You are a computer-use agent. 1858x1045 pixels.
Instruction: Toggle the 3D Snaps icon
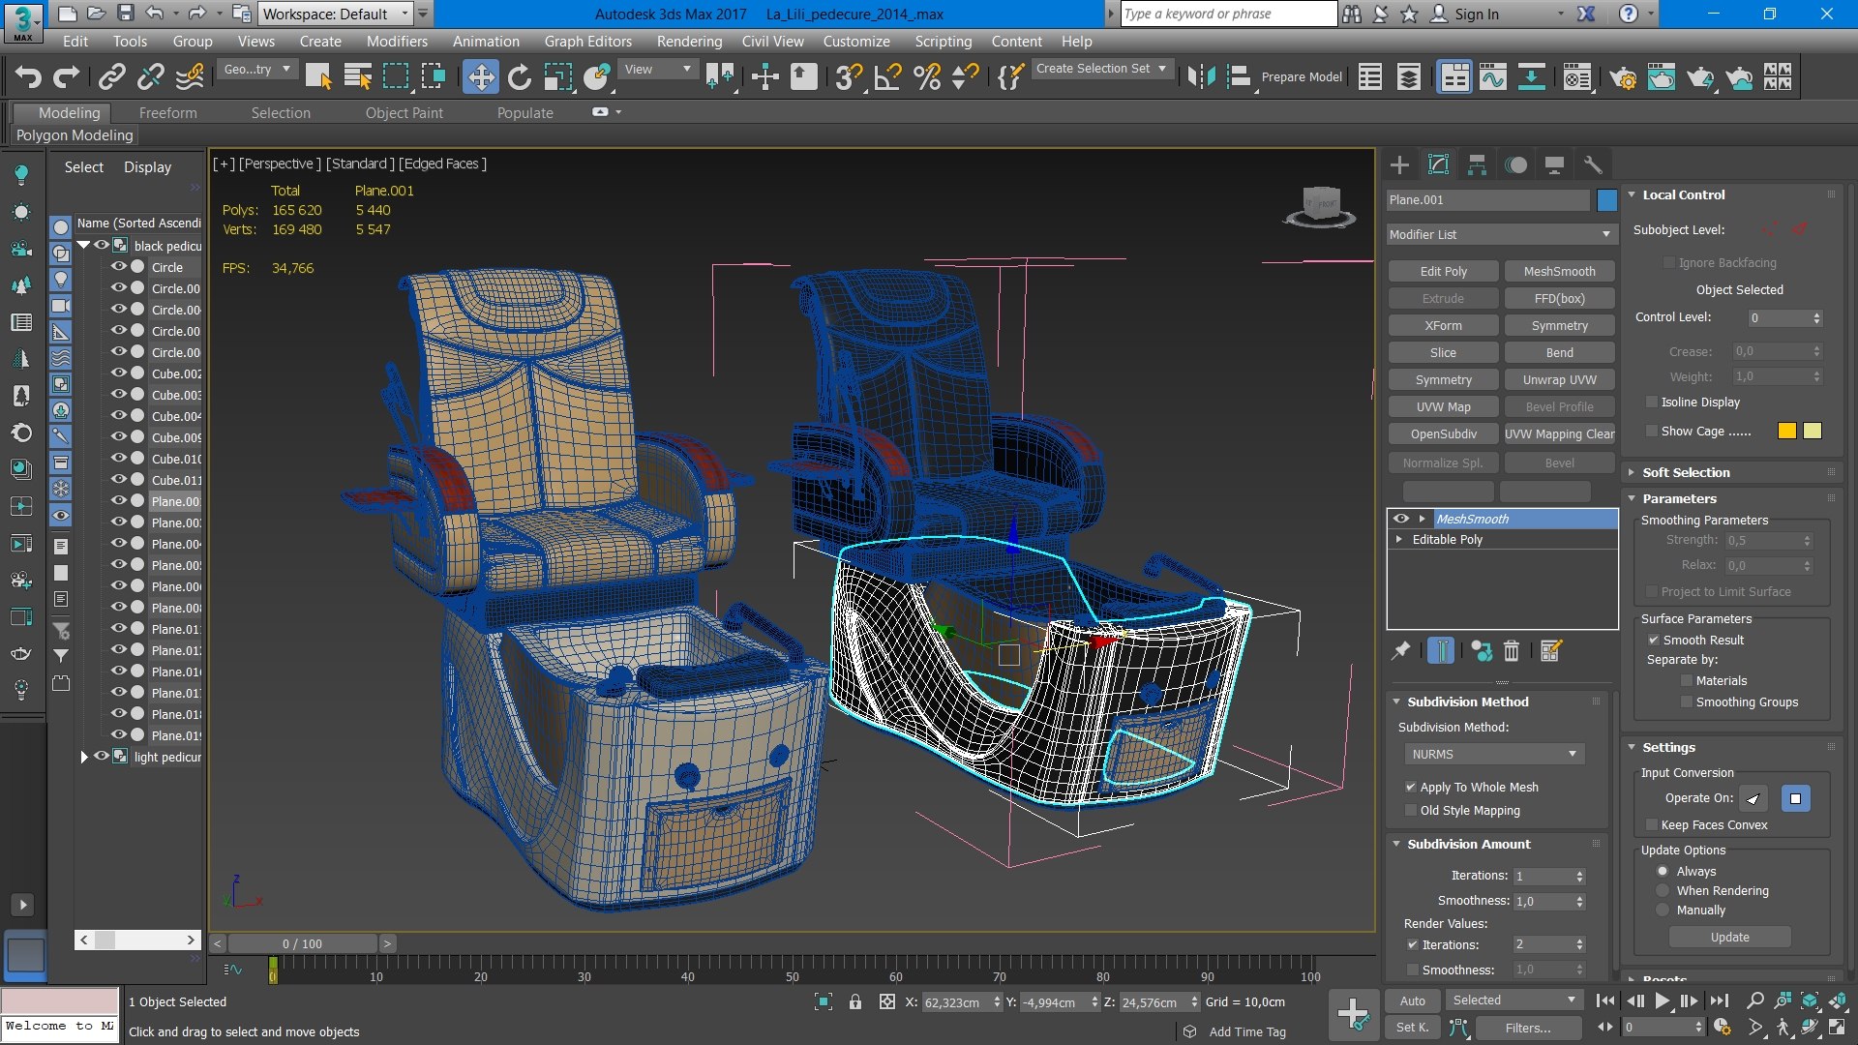849,76
